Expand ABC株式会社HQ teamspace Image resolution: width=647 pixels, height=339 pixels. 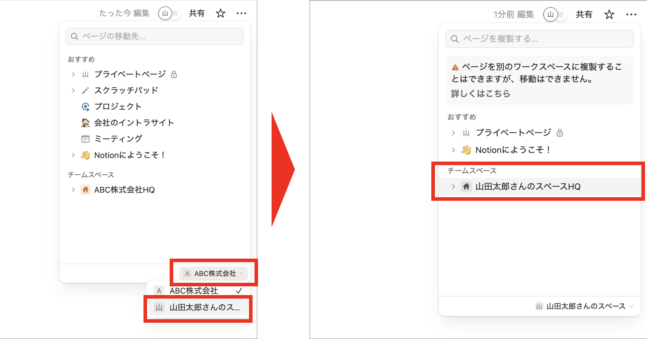(73, 190)
